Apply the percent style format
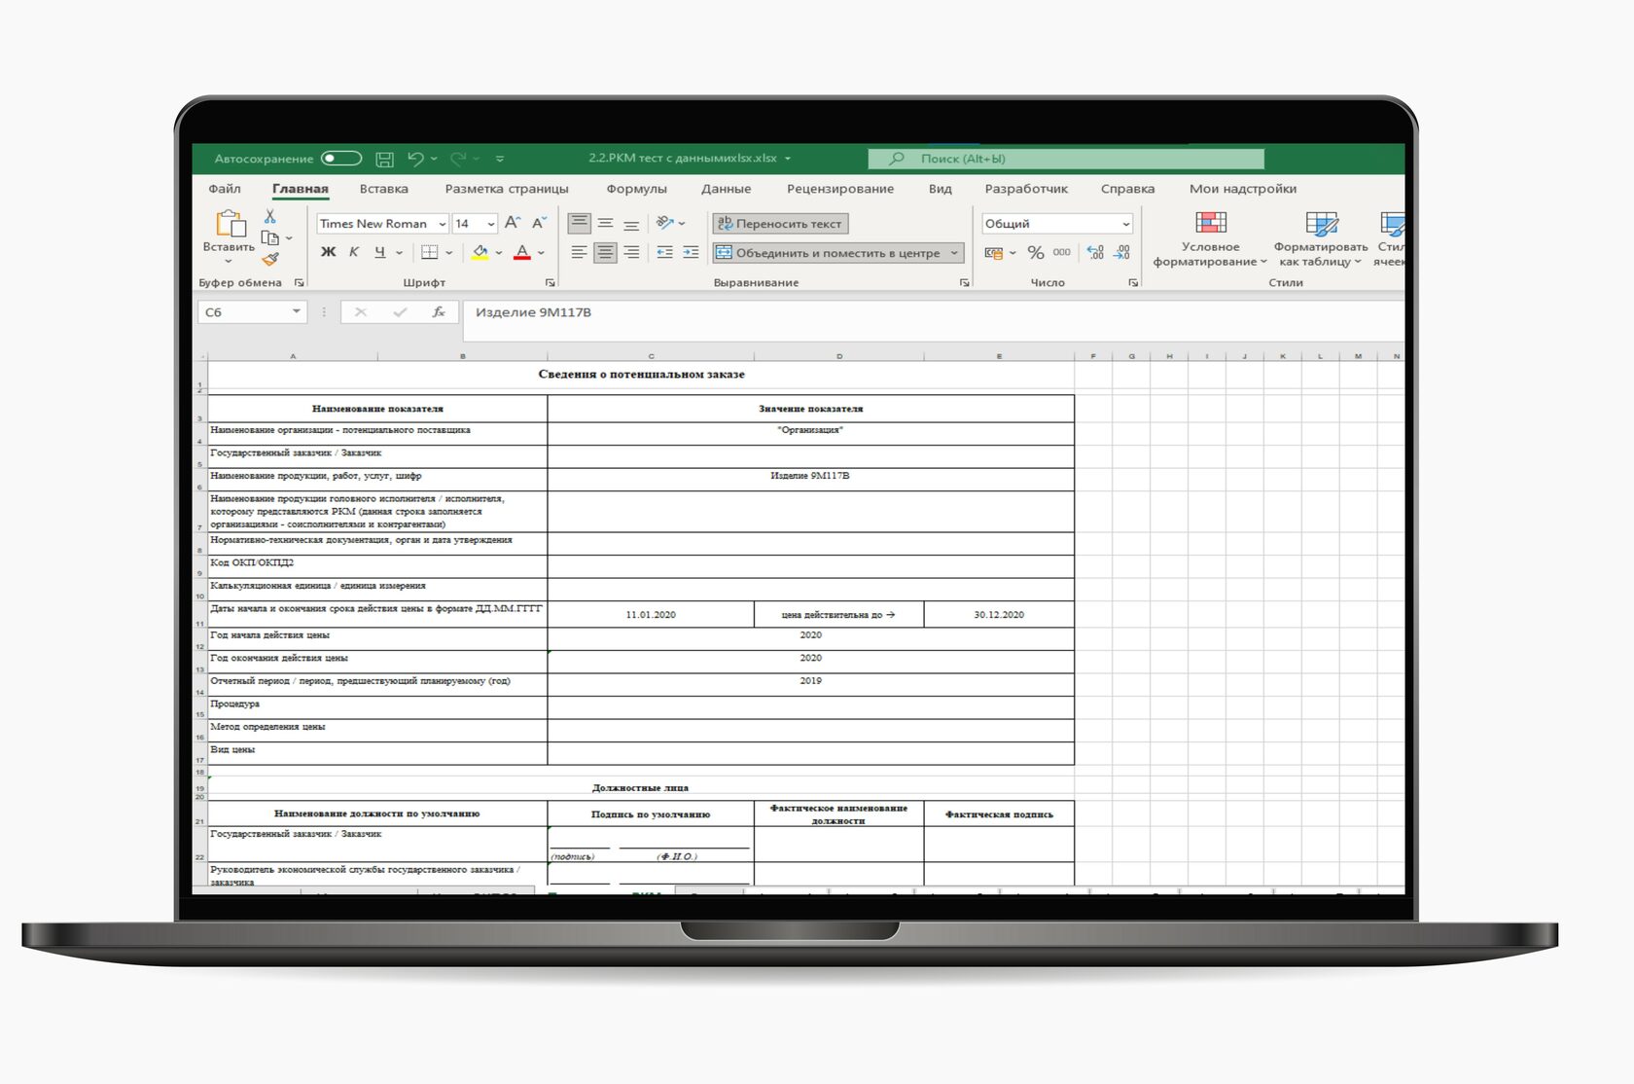 pos(1036,252)
